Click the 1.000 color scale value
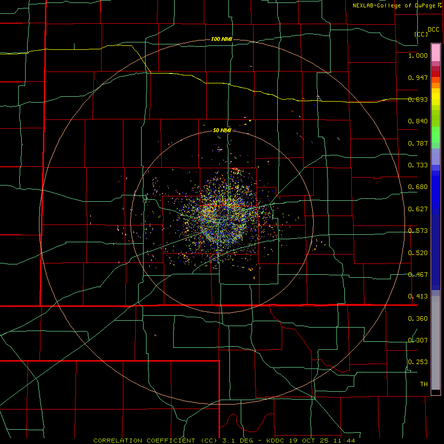444x444 pixels. (418, 55)
